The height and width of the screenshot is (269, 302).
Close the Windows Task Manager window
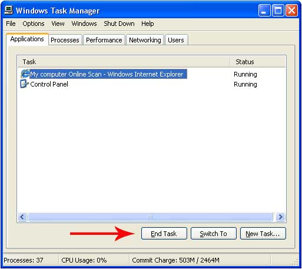point(291,10)
